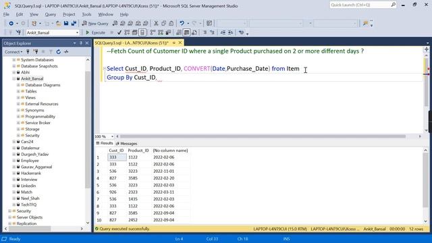Select Results to File icon
The width and height of the screenshot is (432, 243).
(x=194, y=32)
